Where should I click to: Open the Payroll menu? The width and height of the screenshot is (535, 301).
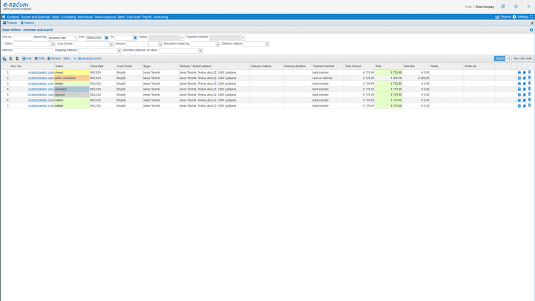pyautogui.click(x=147, y=17)
